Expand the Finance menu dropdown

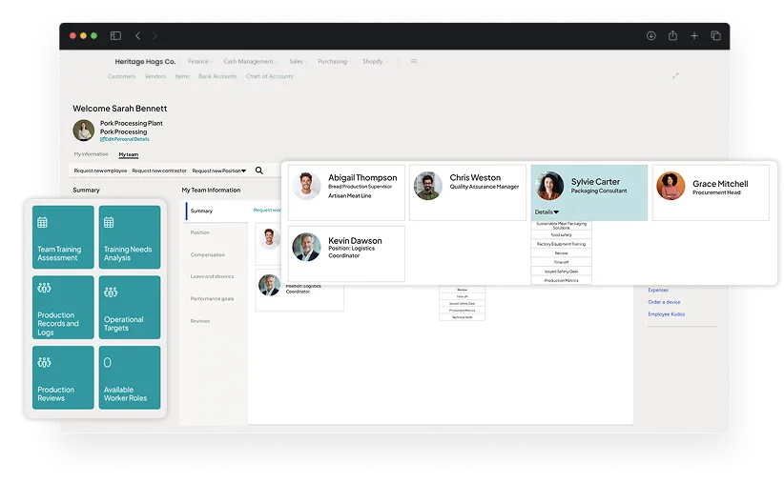200,61
